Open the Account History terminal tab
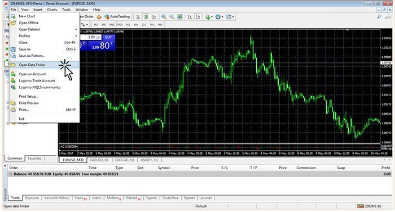395x212 pixels. (x=56, y=198)
